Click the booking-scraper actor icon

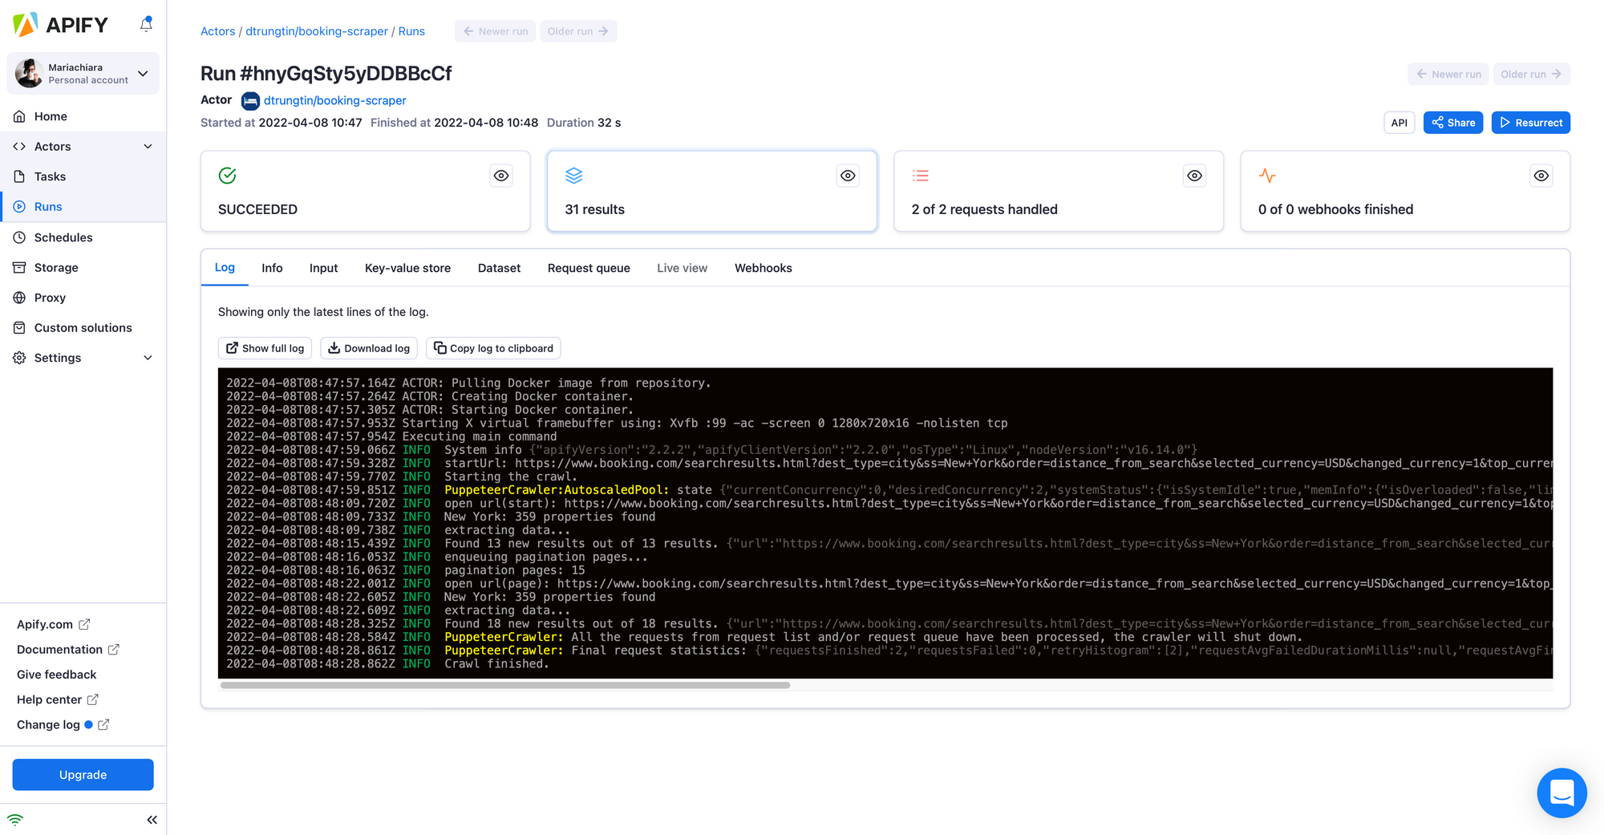[x=250, y=101]
